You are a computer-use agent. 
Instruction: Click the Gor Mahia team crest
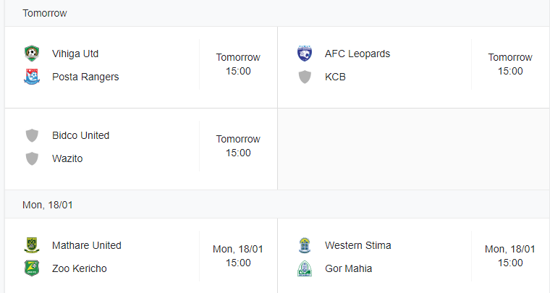click(x=305, y=268)
